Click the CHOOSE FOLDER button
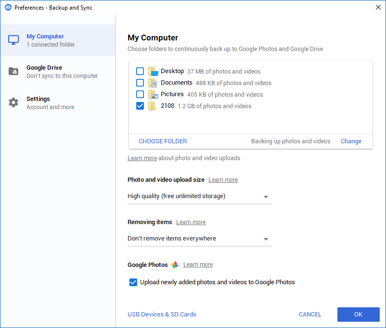 163,141
